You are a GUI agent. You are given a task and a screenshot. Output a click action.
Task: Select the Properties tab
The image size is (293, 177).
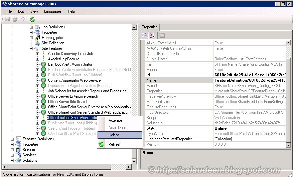pos(149,27)
